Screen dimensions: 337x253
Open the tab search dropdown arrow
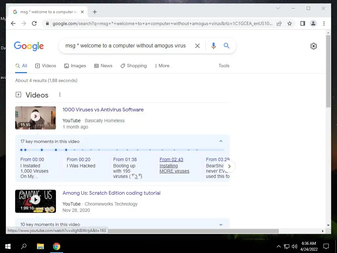278,8
